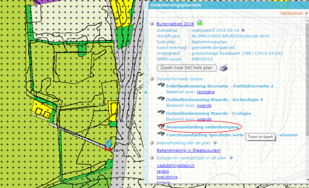Click Zoom naar het hele plan button
This screenshot has height=188, width=309.
tap(187, 68)
